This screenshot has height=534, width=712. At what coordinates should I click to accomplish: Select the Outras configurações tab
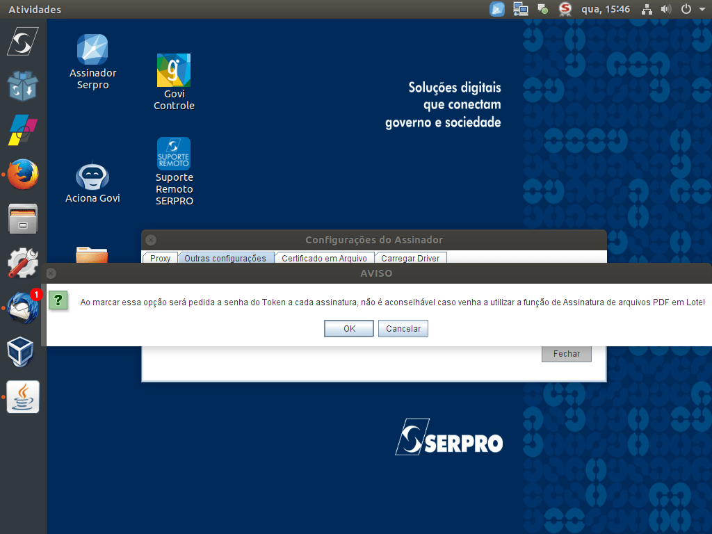[225, 258]
